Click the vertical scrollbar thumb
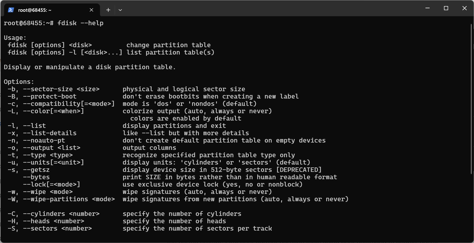Viewport: 474px width, 243px height. (472, 99)
